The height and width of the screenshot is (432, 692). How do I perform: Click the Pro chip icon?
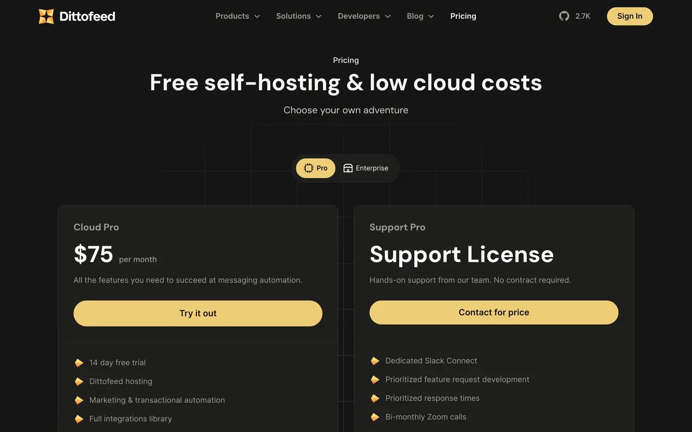pyautogui.click(x=309, y=168)
